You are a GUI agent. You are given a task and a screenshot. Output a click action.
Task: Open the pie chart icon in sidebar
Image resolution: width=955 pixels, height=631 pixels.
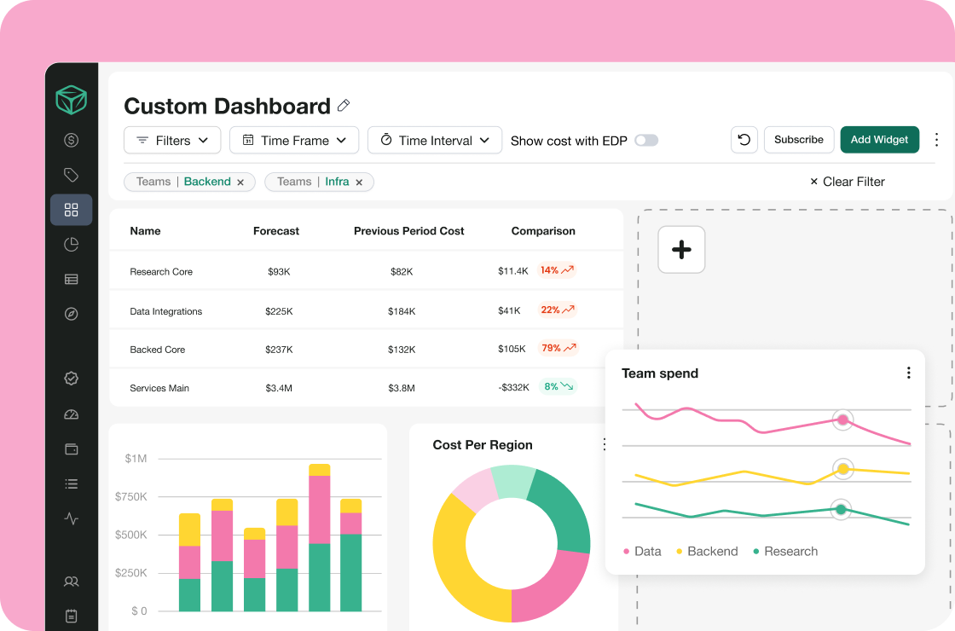click(x=72, y=245)
